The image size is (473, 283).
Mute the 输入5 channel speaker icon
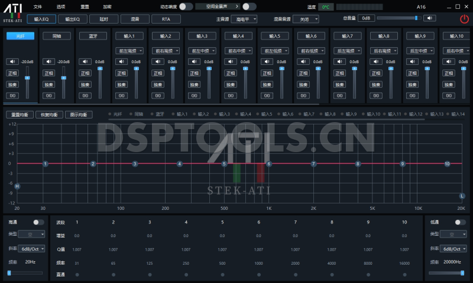click(267, 62)
